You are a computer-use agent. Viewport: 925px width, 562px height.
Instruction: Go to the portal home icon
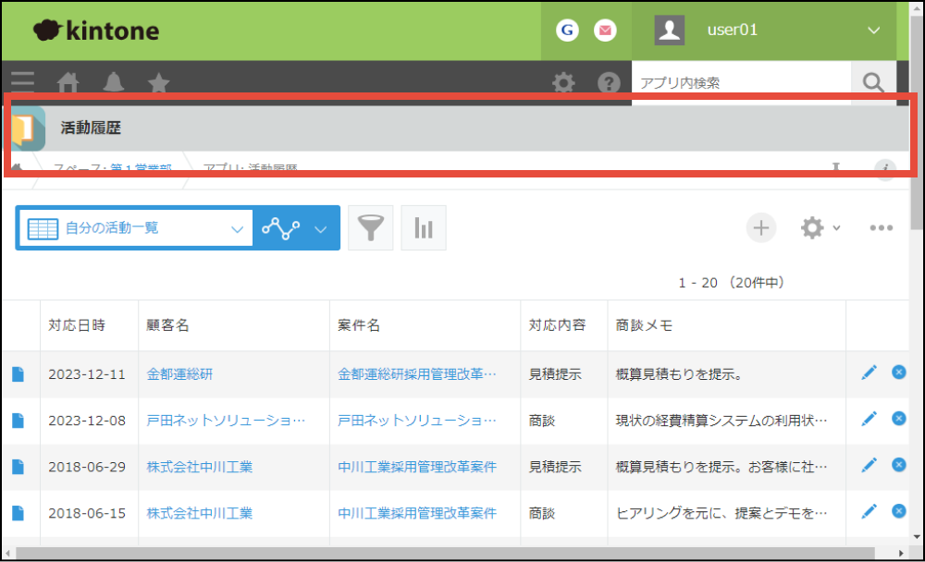[68, 83]
